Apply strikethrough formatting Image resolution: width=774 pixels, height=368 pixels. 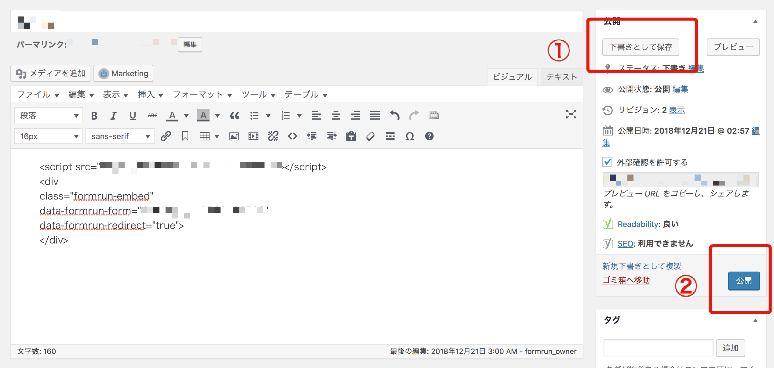pyautogui.click(x=152, y=116)
